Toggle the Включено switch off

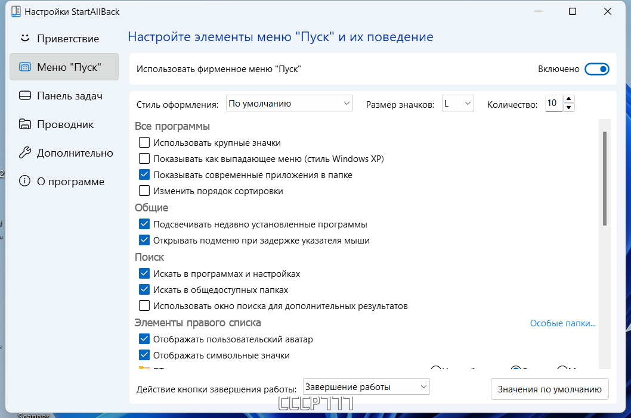point(597,69)
